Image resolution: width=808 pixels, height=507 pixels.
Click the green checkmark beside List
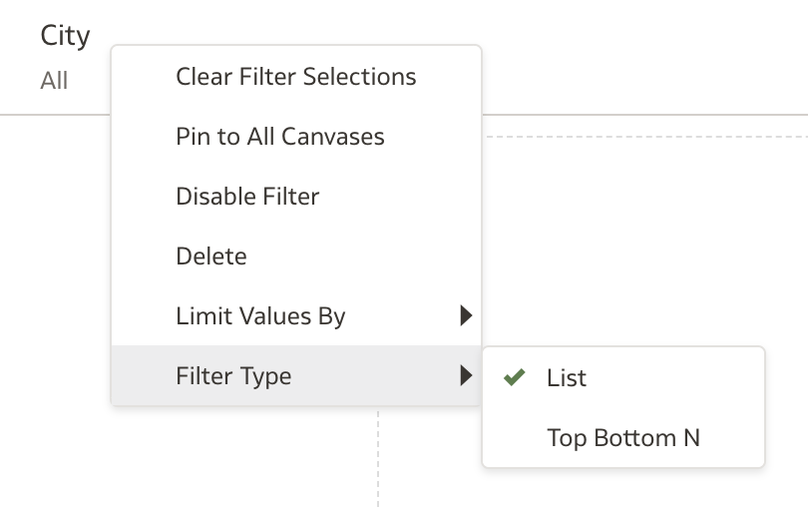point(515,378)
